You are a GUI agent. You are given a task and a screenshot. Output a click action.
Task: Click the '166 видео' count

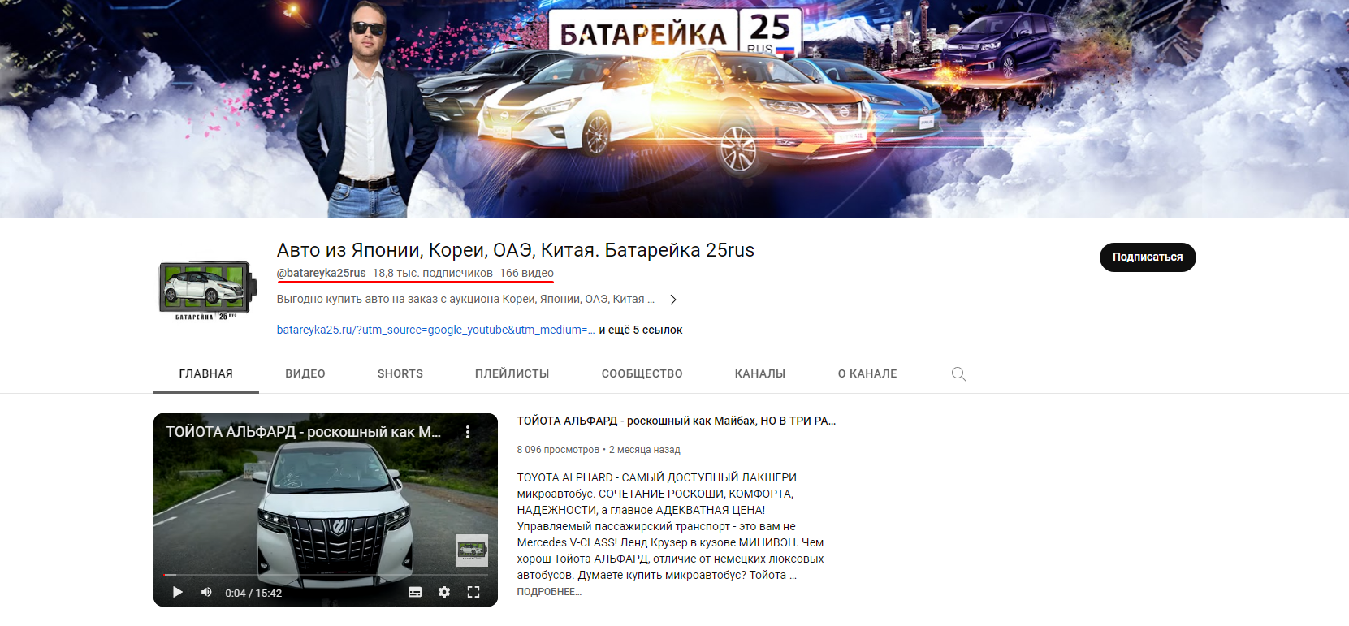526,273
